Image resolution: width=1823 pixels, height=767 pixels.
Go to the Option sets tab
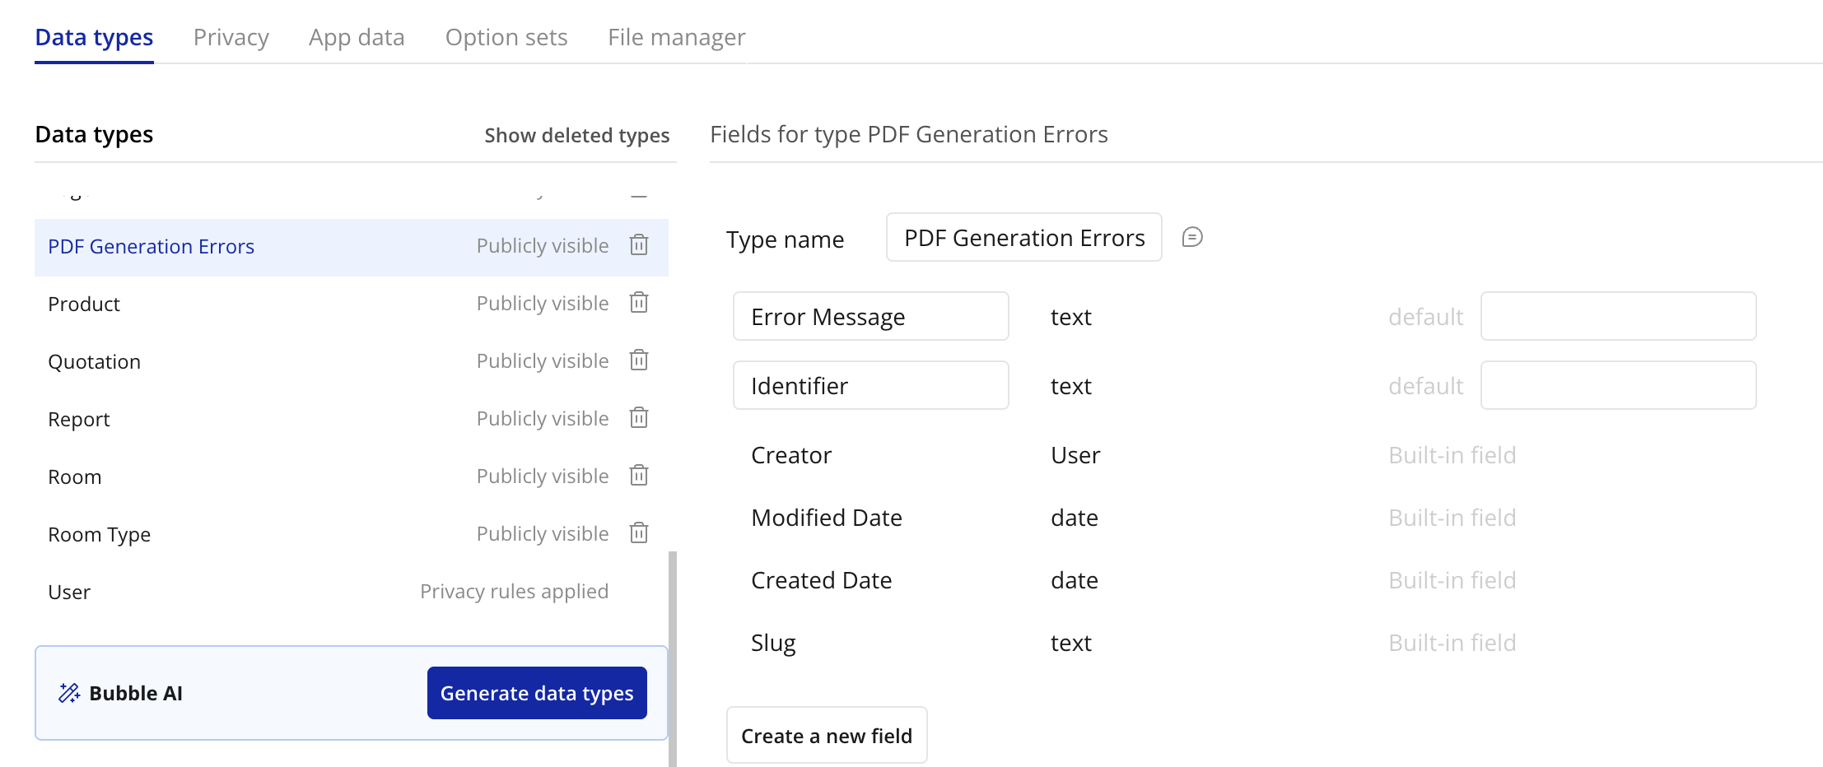click(x=506, y=38)
